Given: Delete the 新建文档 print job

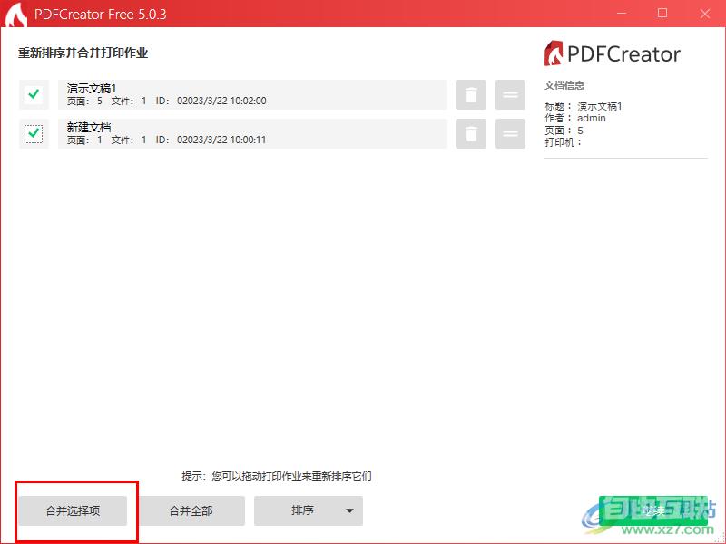Looking at the screenshot, I should [x=471, y=133].
